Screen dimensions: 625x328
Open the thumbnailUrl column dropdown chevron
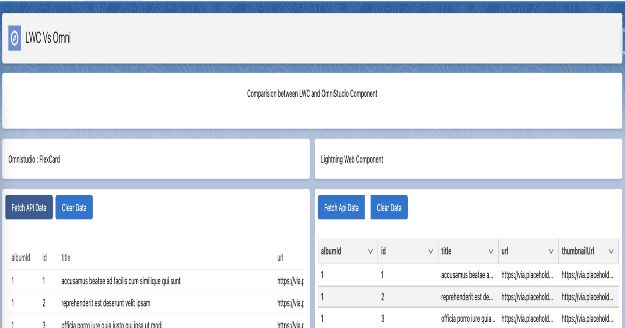[611, 251]
